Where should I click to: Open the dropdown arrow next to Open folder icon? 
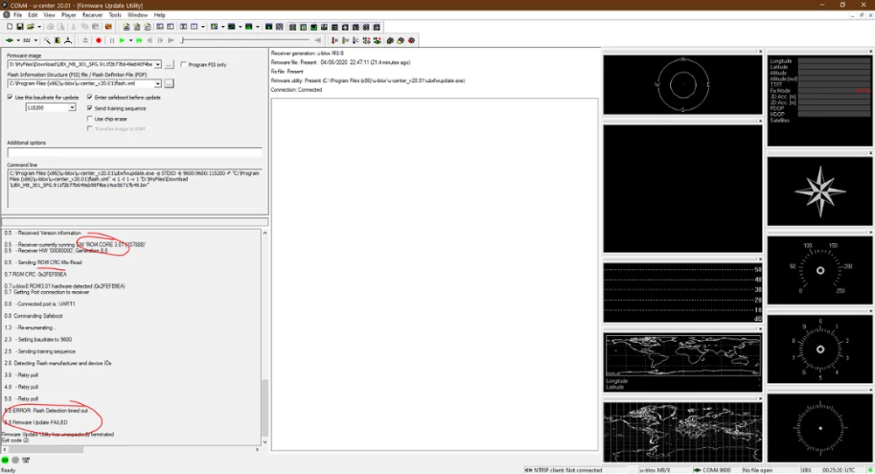coord(39,27)
